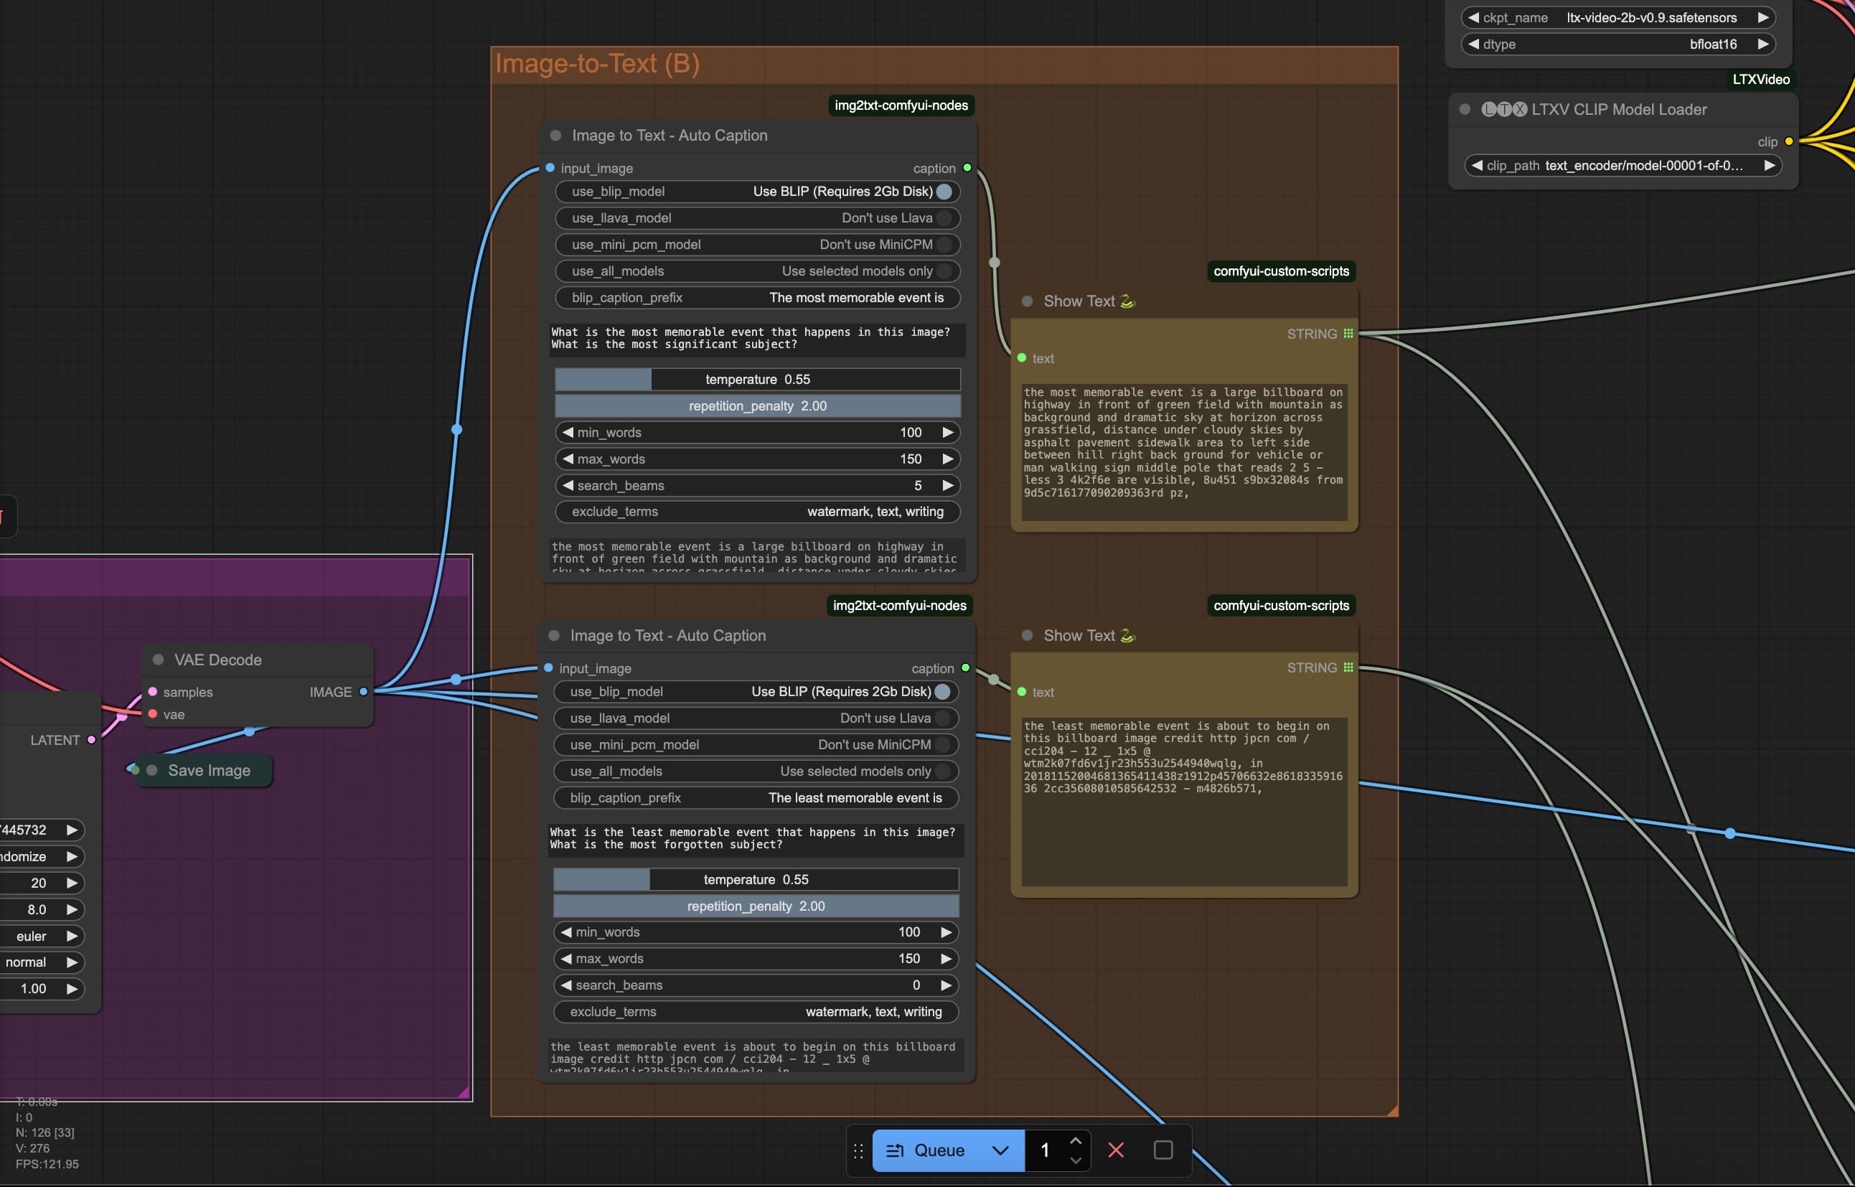Viewport: 1855px width, 1187px height.
Task: Open the Queue dropdown chevron
Action: pos(1000,1150)
